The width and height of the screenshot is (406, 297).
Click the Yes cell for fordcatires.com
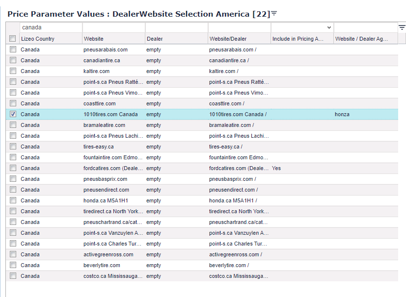[x=276, y=168]
